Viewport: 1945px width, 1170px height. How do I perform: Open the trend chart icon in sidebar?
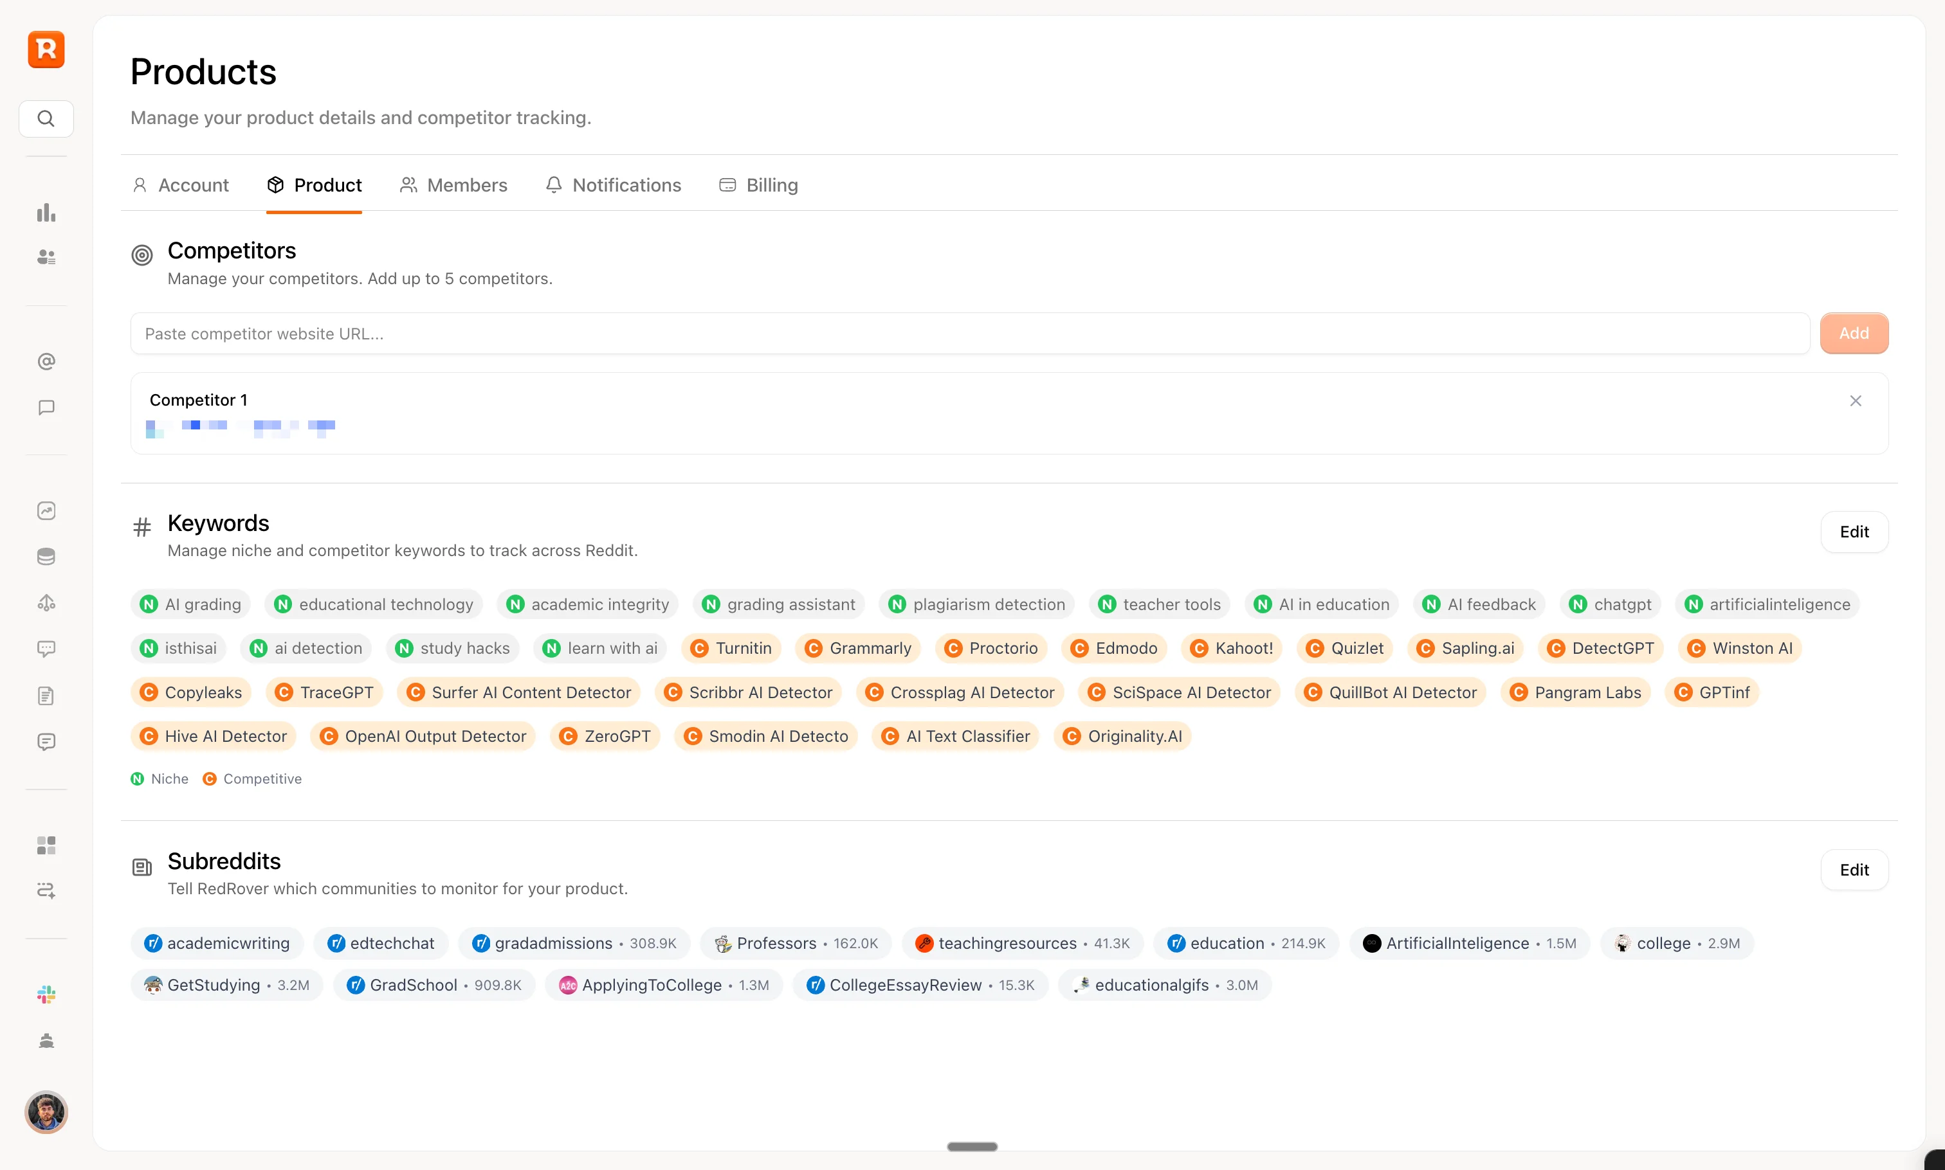pyautogui.click(x=46, y=510)
